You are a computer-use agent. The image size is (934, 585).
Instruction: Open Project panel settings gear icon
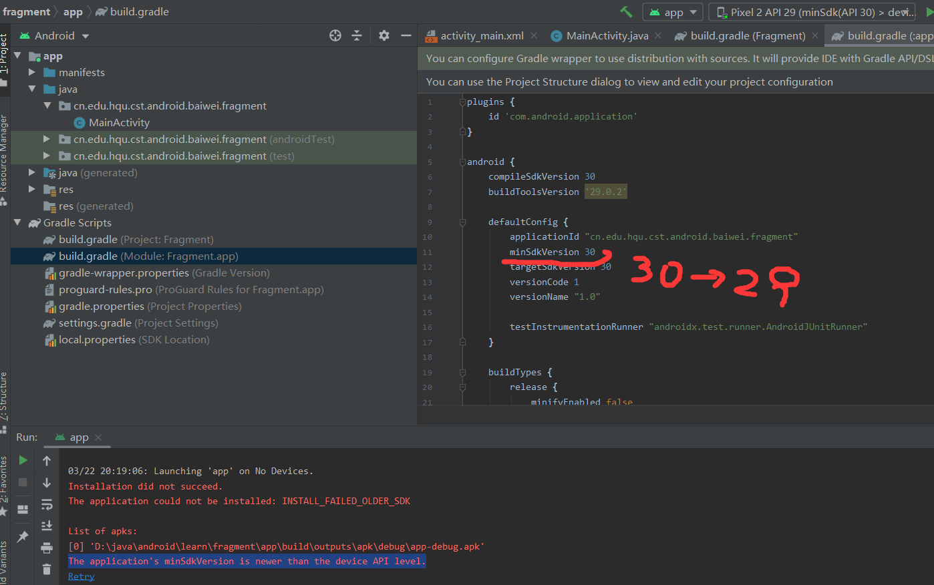click(x=384, y=35)
